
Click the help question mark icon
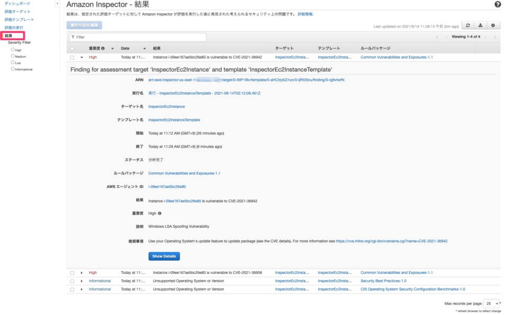(x=497, y=4)
